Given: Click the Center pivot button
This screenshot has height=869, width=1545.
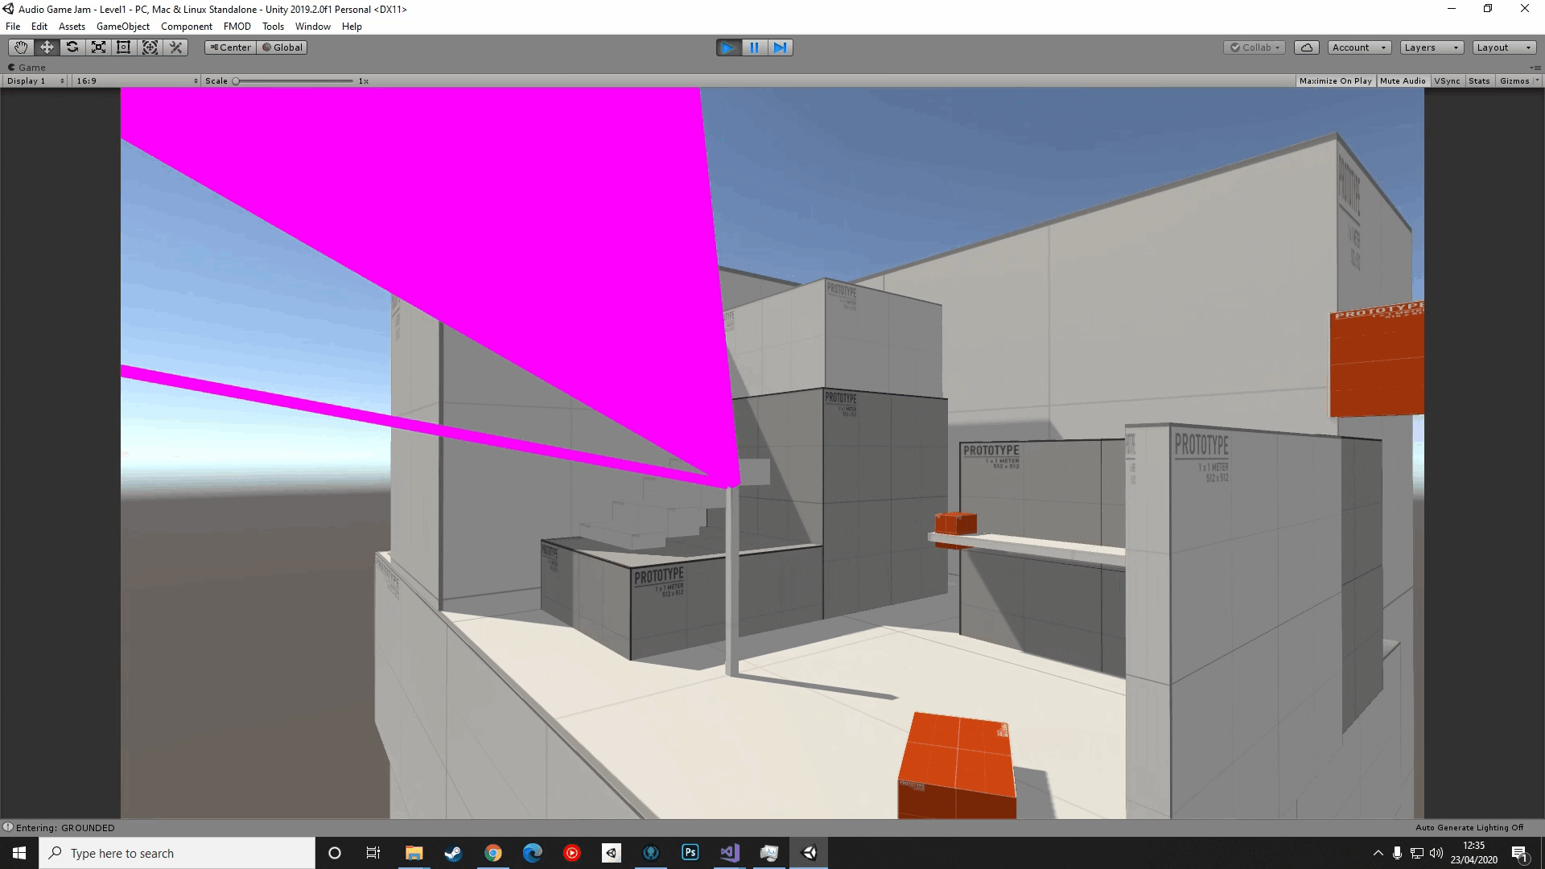Looking at the screenshot, I should pyautogui.click(x=230, y=47).
